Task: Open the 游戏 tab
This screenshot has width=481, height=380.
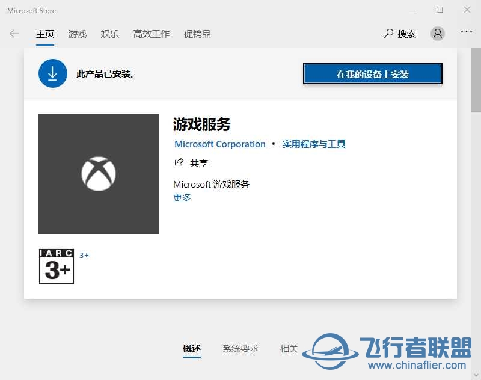Action: pyautogui.click(x=78, y=34)
